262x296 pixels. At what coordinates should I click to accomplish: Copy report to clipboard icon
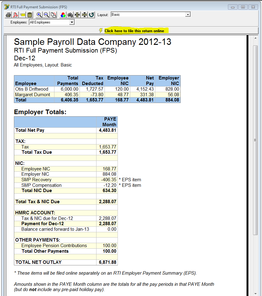click(x=30, y=15)
